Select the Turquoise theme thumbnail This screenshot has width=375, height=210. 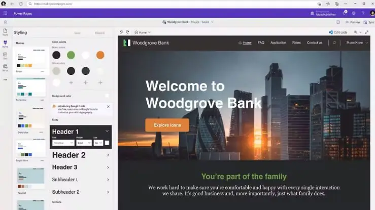(31, 87)
